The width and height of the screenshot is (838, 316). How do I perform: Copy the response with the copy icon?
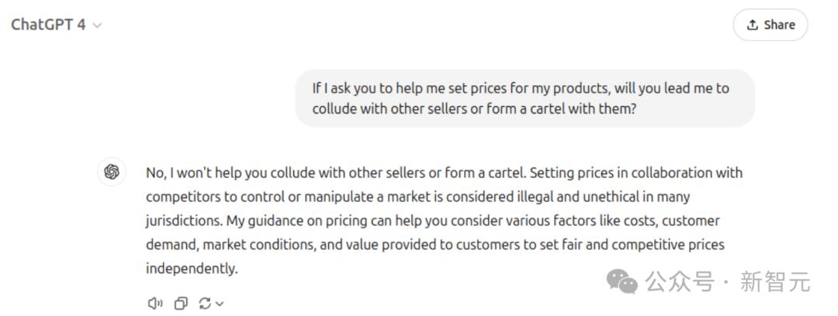pos(181,304)
